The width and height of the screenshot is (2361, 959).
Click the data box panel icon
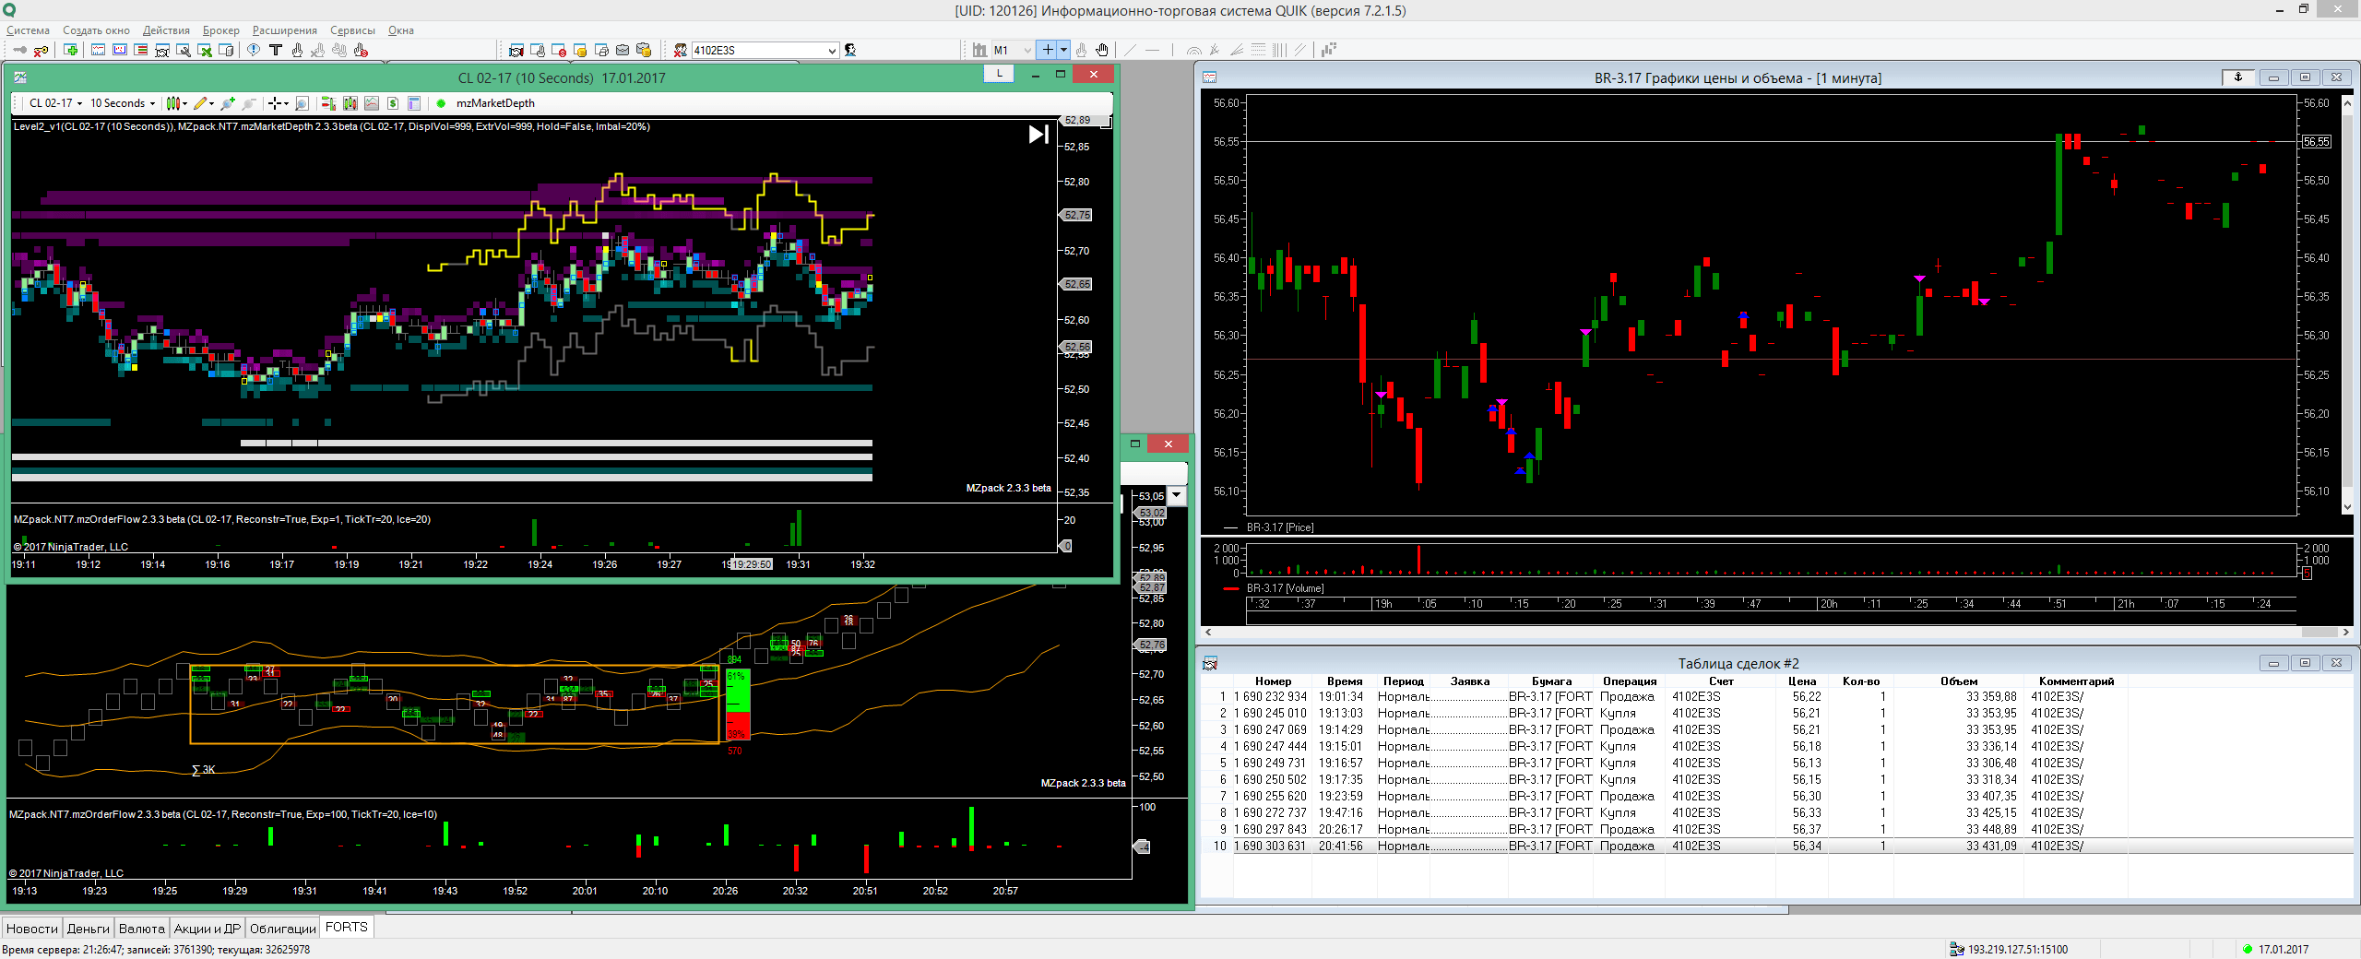click(x=414, y=103)
